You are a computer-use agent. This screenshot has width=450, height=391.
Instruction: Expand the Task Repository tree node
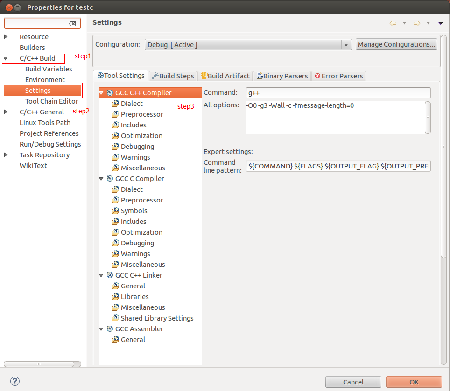pos(6,155)
